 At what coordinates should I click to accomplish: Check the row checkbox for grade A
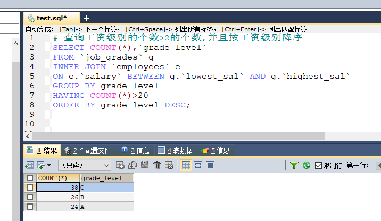pos(30,207)
